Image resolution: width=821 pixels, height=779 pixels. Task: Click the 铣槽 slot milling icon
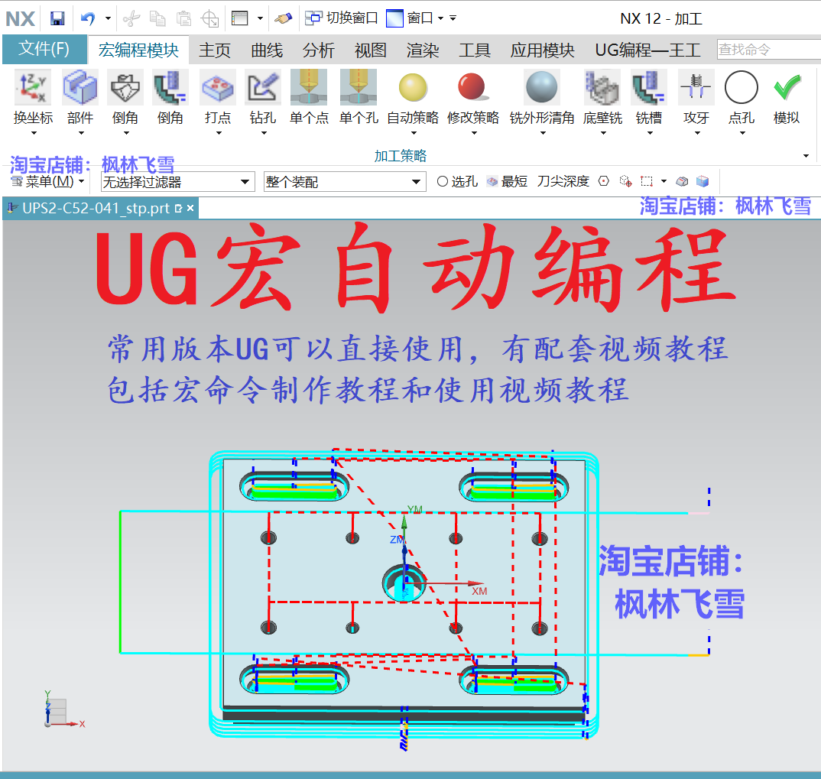(x=649, y=87)
